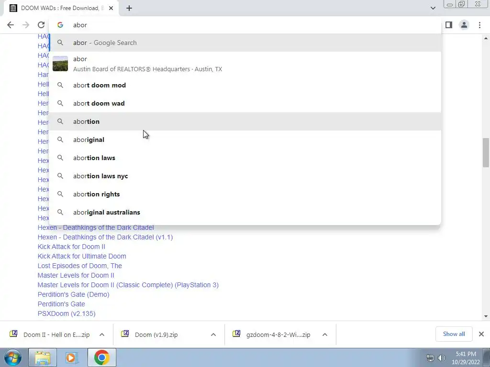Click page scrollbar down arrow
The image size is (490, 367).
point(486,316)
